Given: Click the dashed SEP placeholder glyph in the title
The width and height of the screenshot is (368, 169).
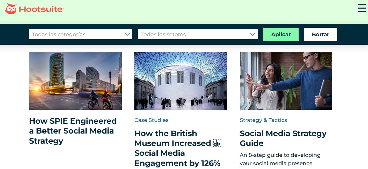Looking at the screenshot, I should click(217, 143).
